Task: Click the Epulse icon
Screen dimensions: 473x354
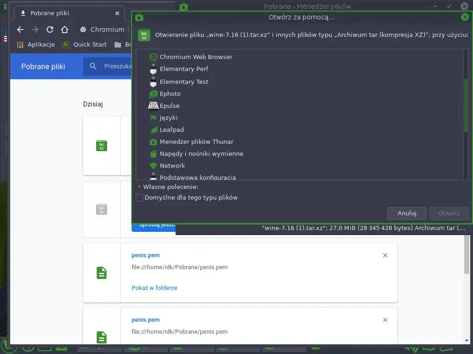Action: click(153, 106)
